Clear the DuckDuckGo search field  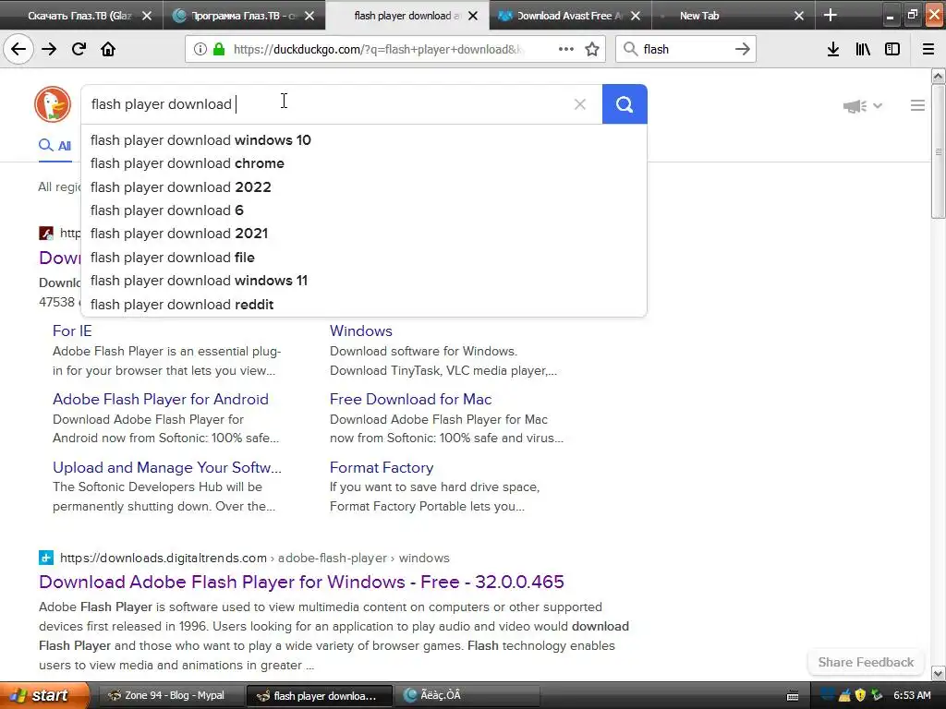(x=580, y=104)
